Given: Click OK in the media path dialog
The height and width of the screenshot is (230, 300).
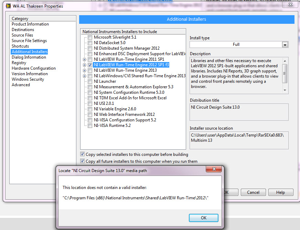Looking at the screenshot, I should [x=204, y=218].
